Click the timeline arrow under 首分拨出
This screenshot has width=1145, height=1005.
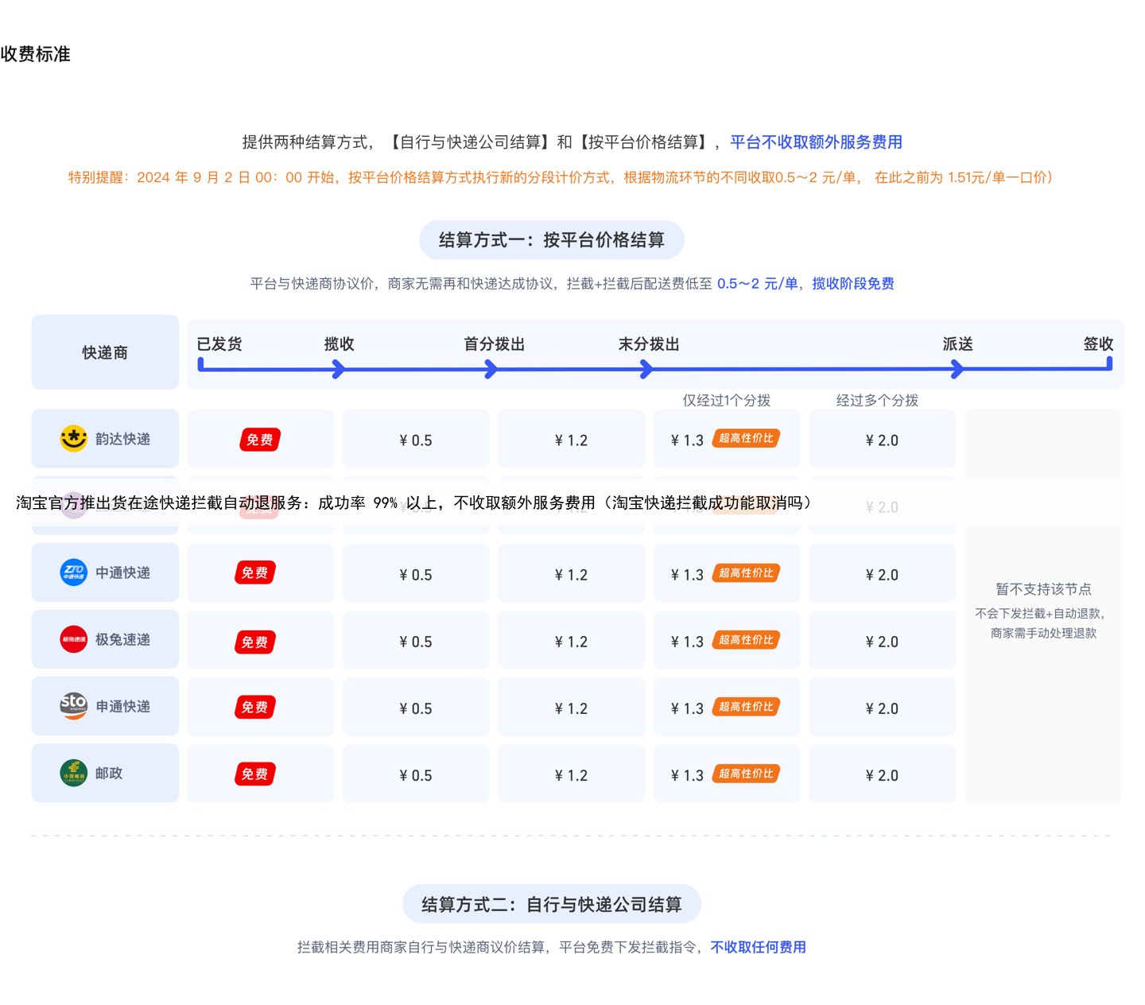(491, 369)
